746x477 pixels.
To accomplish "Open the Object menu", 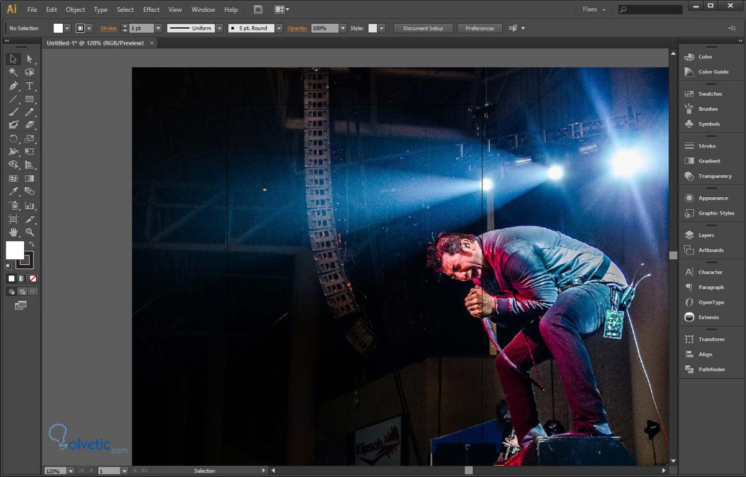I will pos(75,9).
